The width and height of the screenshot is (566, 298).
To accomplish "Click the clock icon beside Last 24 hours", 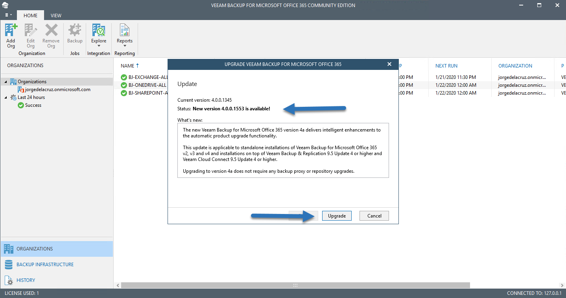I will click(x=13, y=97).
